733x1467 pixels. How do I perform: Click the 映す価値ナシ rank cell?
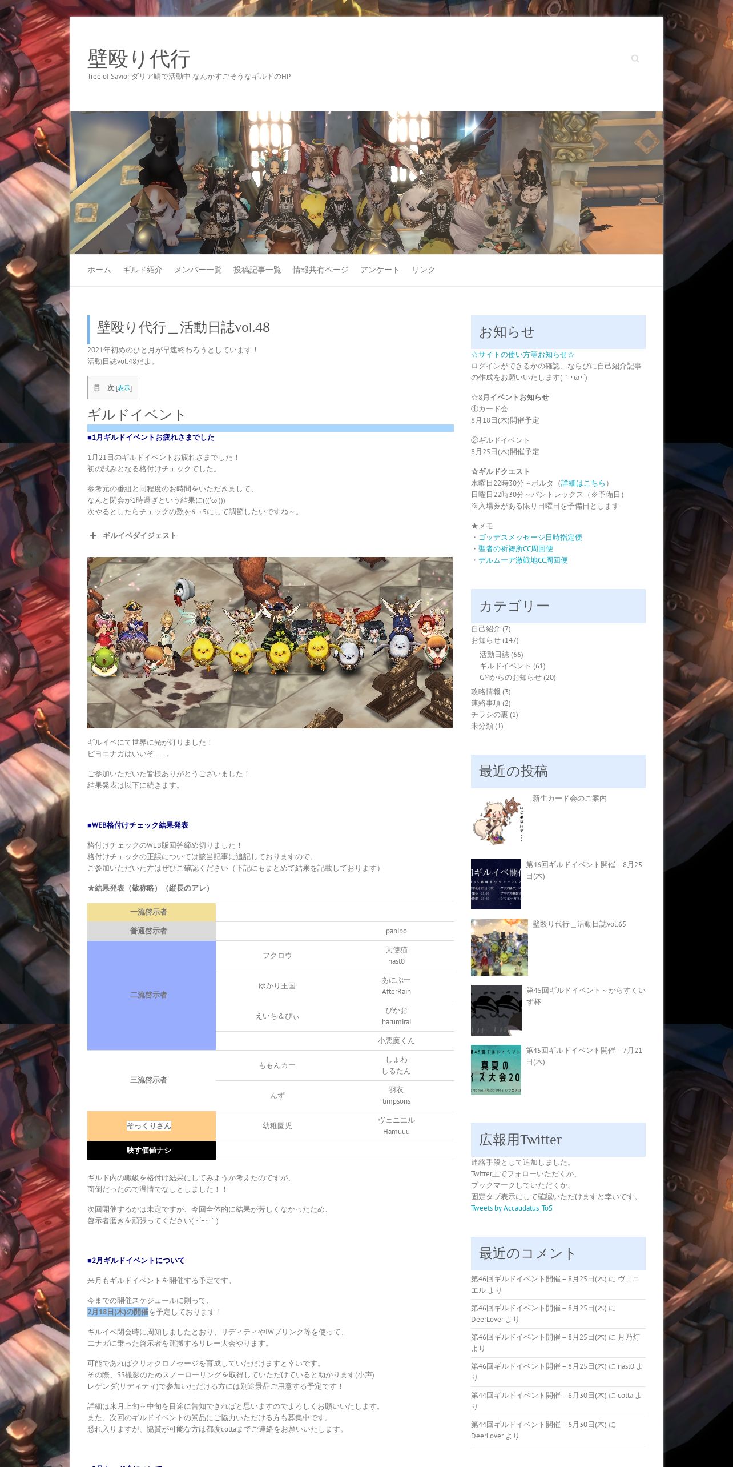(151, 1150)
